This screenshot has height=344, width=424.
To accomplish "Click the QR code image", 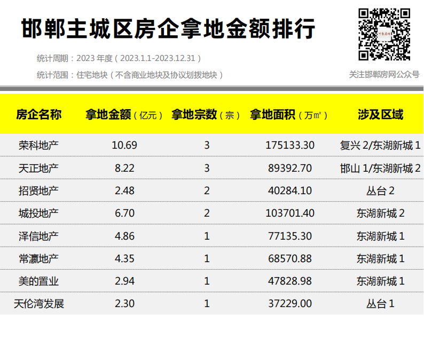I will click(384, 34).
